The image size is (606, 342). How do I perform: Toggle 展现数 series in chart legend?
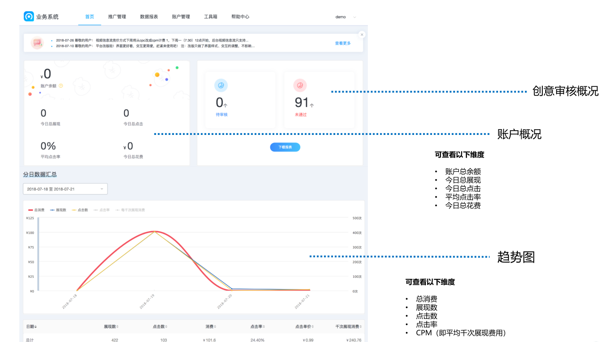tap(58, 210)
